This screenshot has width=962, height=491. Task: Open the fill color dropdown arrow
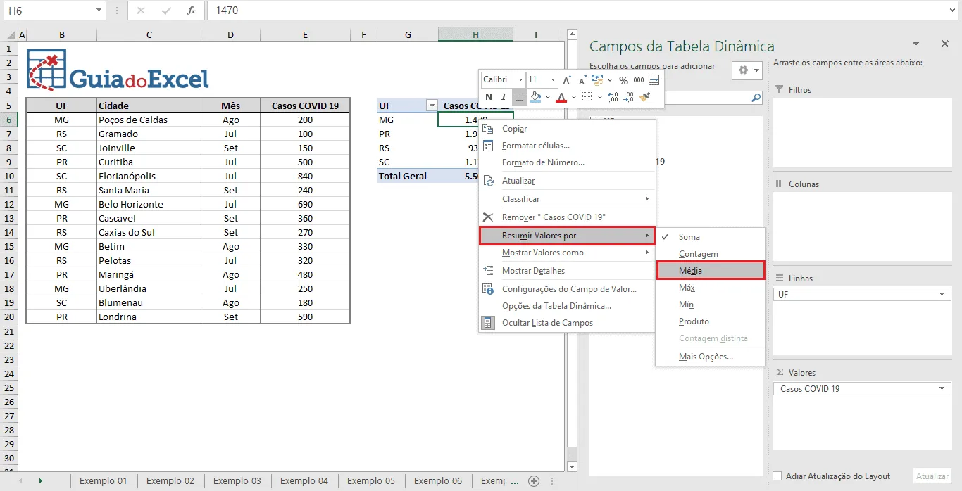(x=548, y=97)
